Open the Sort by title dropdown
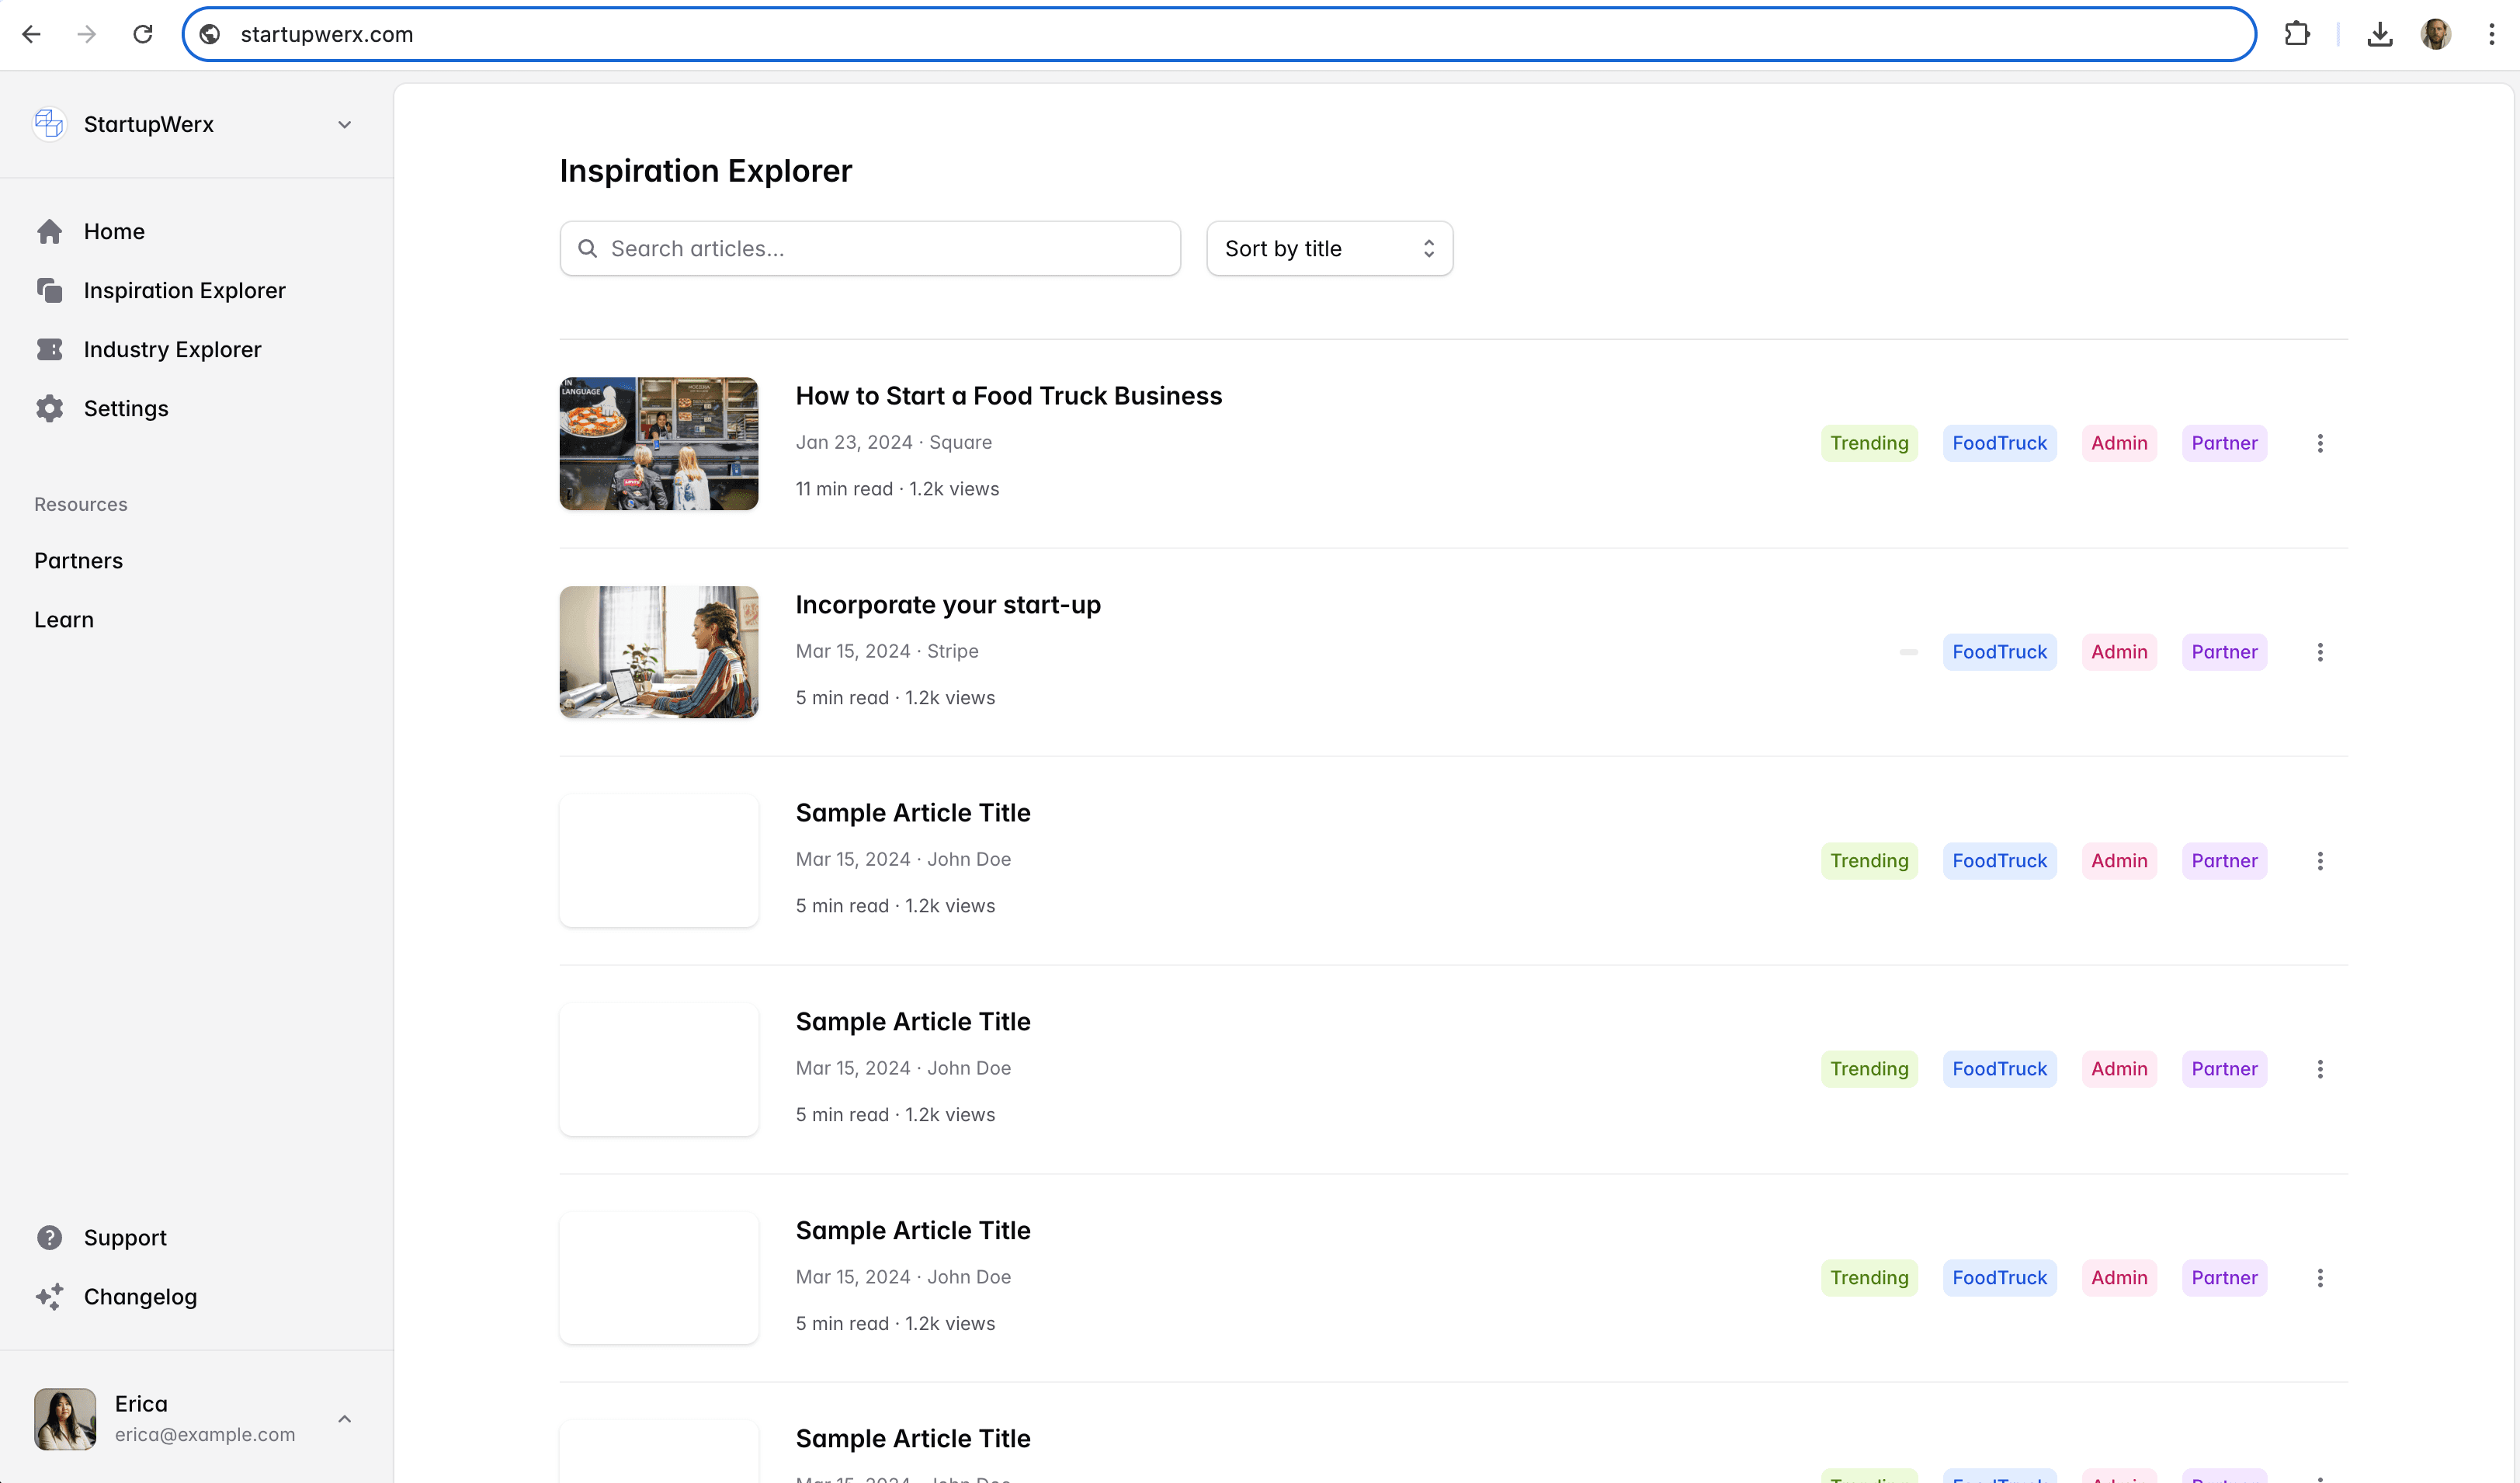 (1329, 249)
